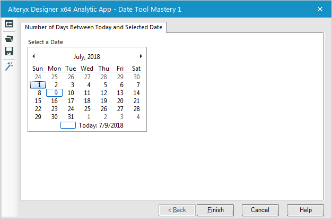Image resolution: width=332 pixels, height=219 pixels.
Task: Pick Monday the 30th in the bottom row
Action: [x=55, y=117]
